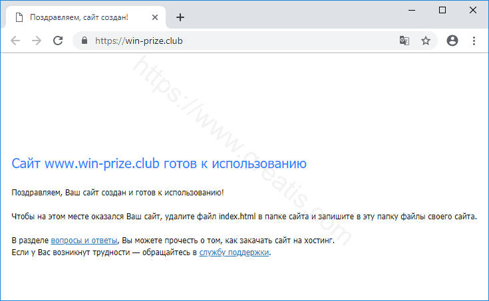Reload the current page
Screen dimensions: 489x301
58,41
